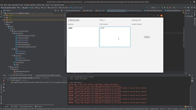Open the TODO tool window tab

pos(14,107)
